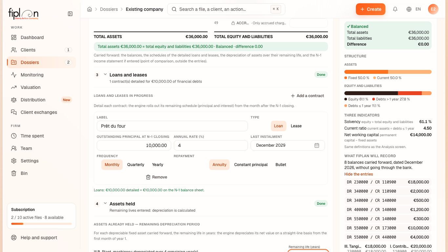
Task: Set frequency to Quarterly
Action: 136,165
